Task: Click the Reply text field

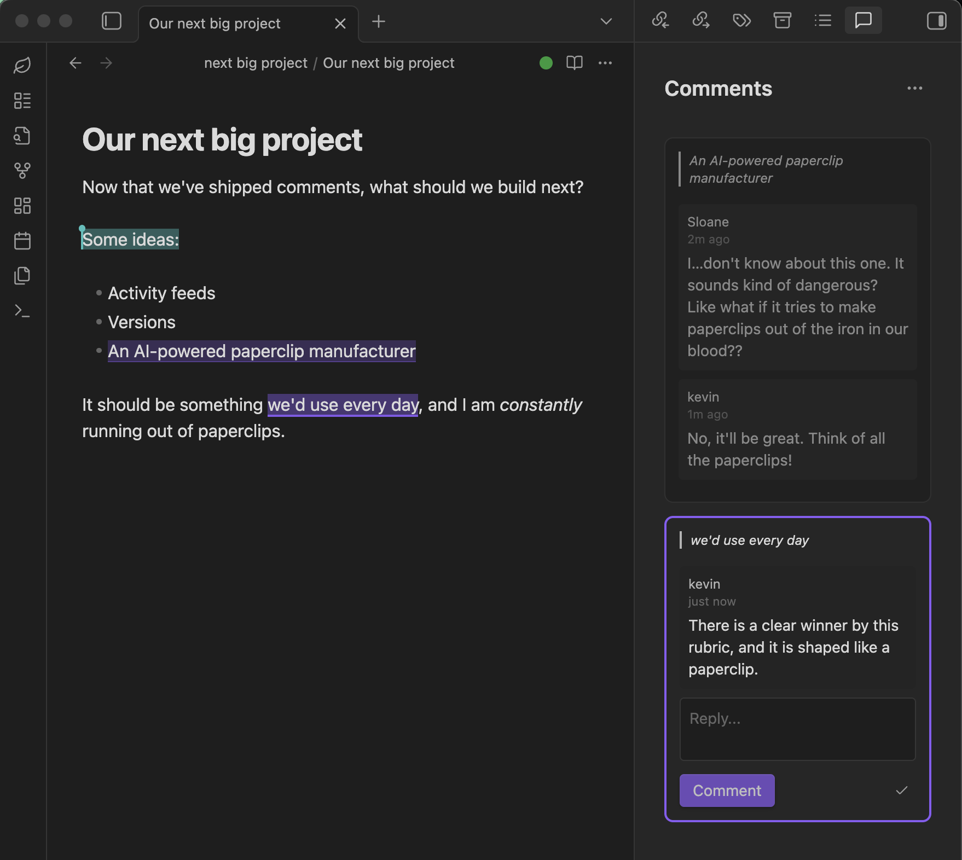Action: [797, 729]
